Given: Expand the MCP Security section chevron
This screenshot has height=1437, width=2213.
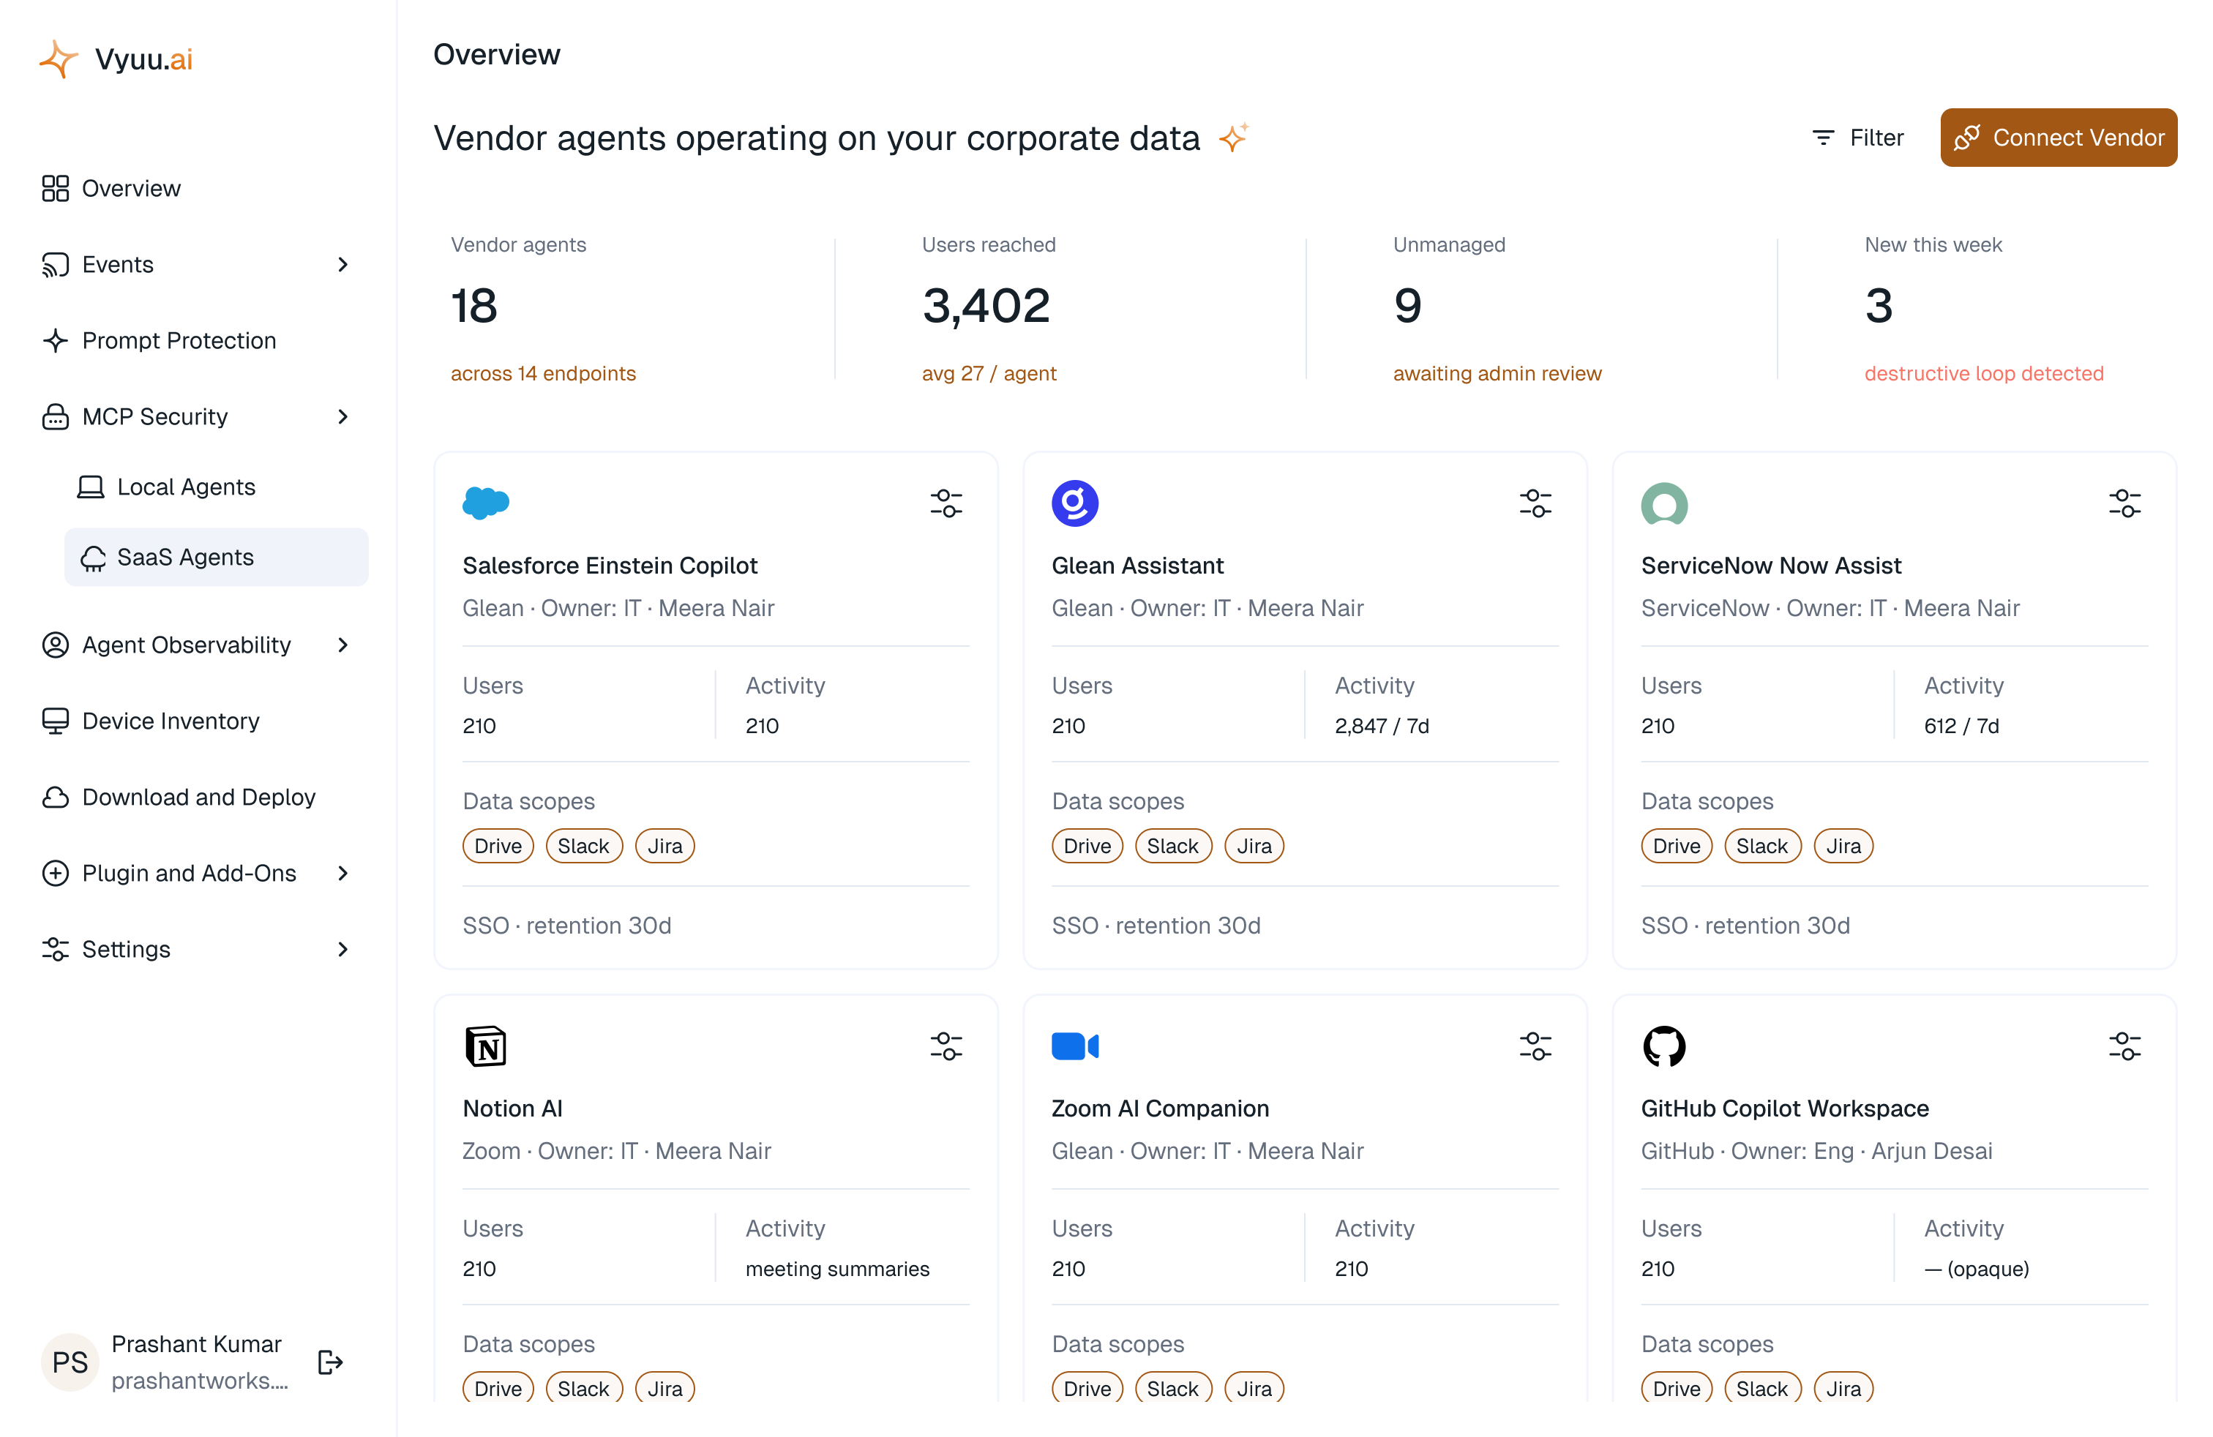Looking at the screenshot, I should tap(342, 416).
